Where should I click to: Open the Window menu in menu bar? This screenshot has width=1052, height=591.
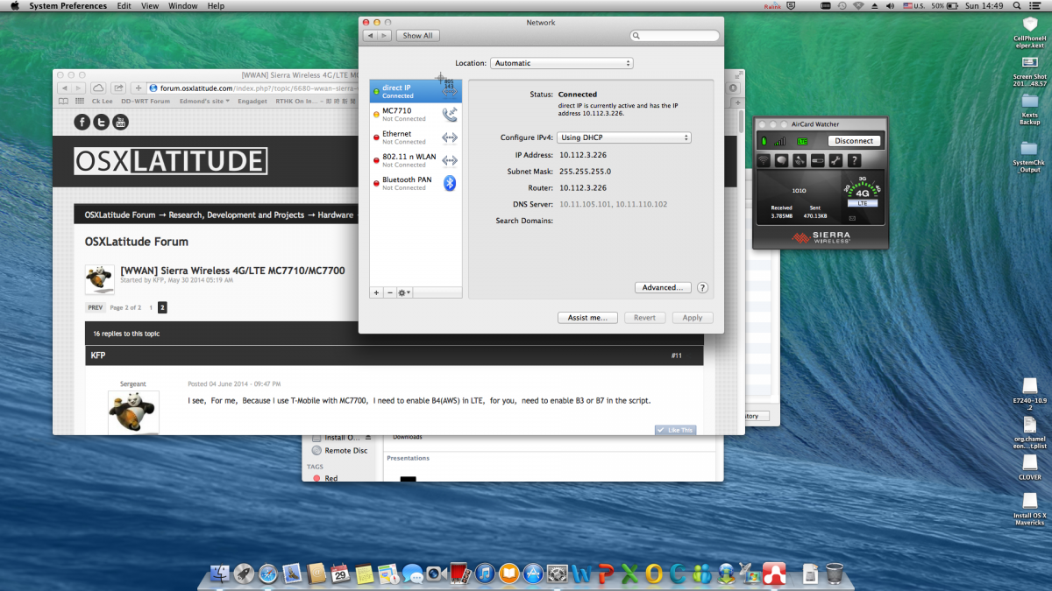[182, 6]
